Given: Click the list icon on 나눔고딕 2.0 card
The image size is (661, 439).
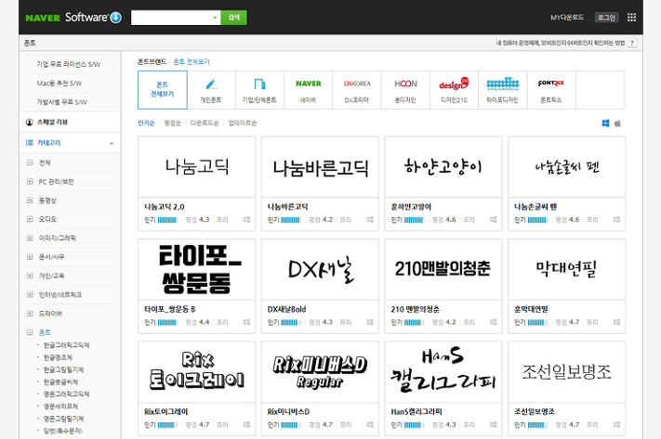Looking at the screenshot, I should (246, 219).
